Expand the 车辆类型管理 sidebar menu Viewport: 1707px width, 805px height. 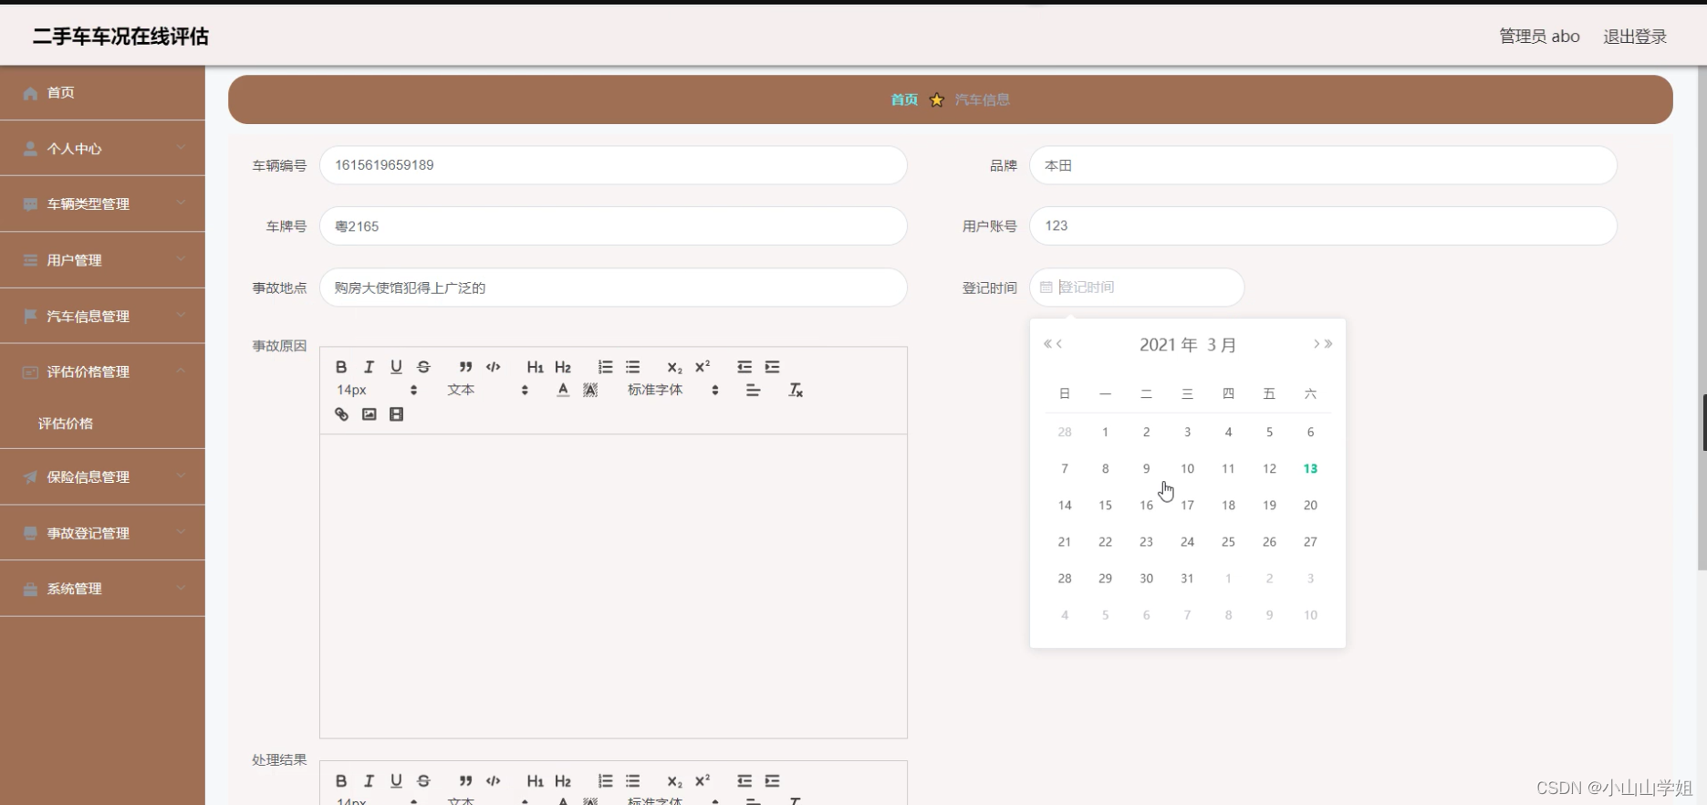coord(102,204)
